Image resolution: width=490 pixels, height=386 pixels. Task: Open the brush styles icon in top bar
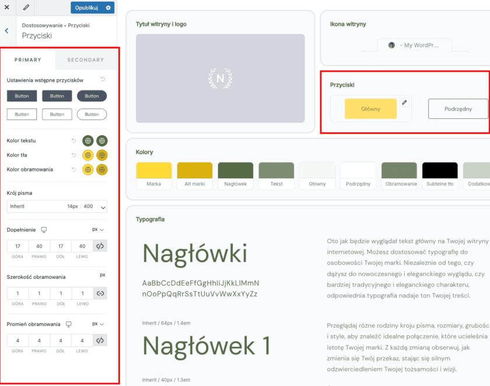tap(26, 8)
